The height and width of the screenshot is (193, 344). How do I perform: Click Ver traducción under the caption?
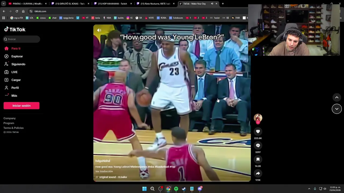[x=104, y=171]
